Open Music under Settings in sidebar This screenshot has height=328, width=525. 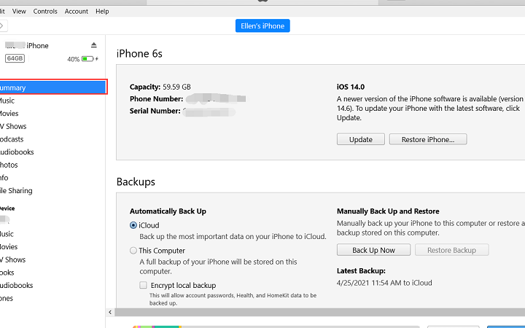[x=7, y=101]
